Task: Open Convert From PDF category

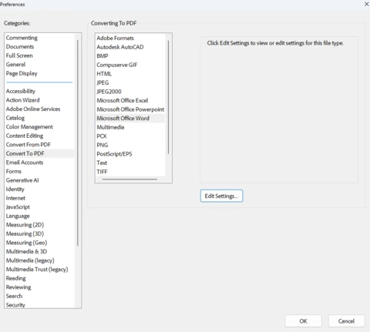Action: 29,145
